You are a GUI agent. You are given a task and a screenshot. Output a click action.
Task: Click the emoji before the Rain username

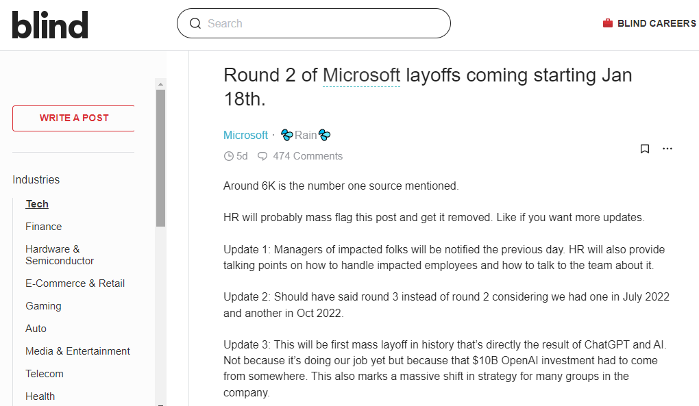[287, 135]
